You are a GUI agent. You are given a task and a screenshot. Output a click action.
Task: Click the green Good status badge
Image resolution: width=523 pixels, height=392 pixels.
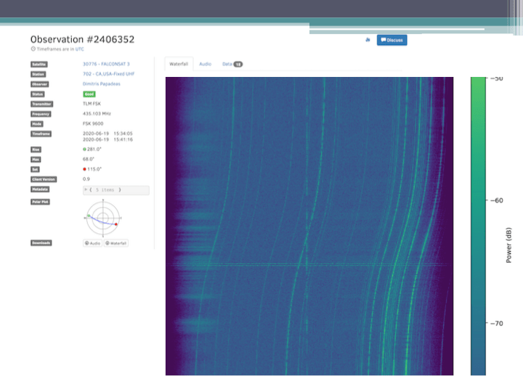(89, 94)
